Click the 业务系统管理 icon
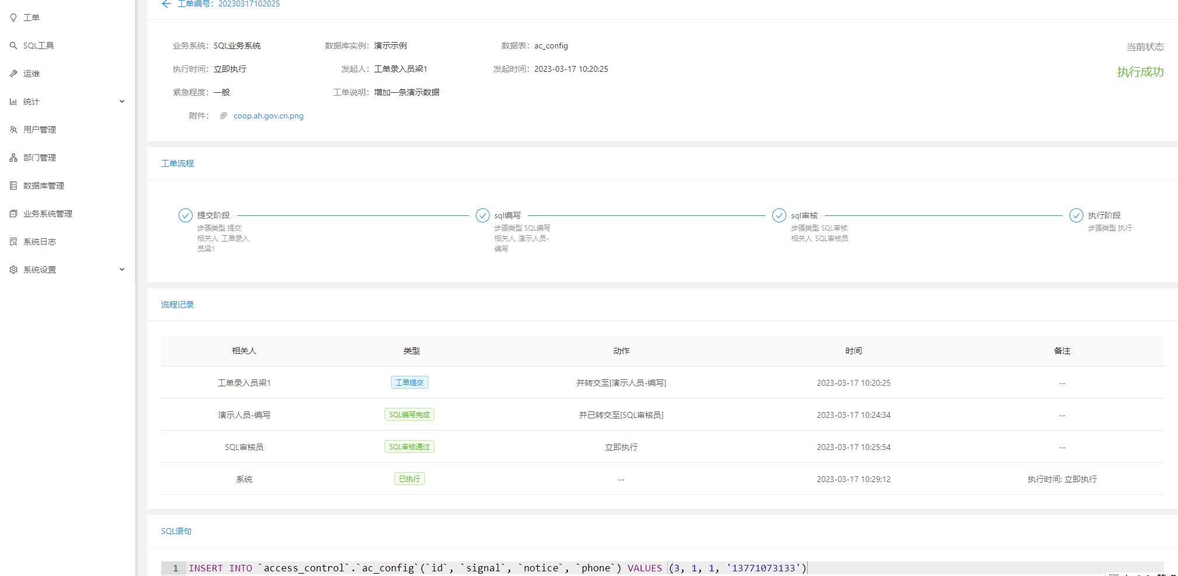Screen dimensions: 1178x576 [x=13, y=214]
